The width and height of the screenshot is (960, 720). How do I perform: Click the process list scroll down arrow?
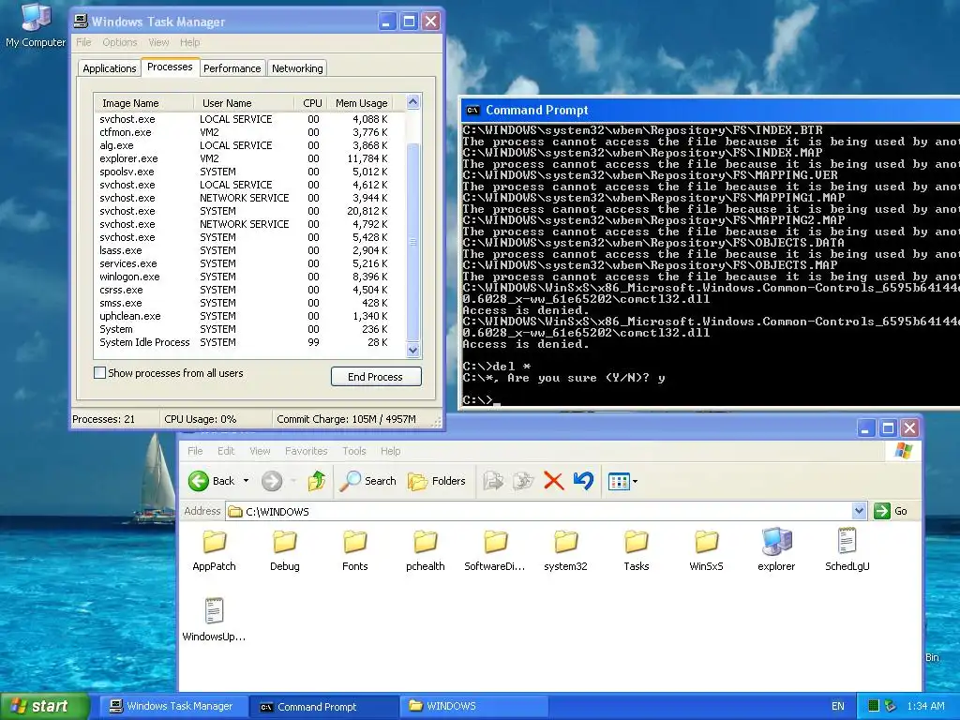(x=413, y=351)
